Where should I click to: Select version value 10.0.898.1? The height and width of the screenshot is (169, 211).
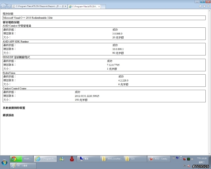[x=118, y=49]
